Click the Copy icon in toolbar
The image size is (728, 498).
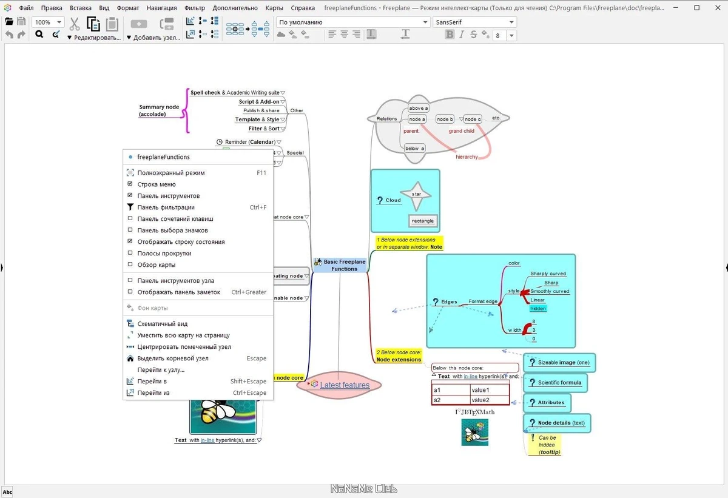click(x=93, y=24)
